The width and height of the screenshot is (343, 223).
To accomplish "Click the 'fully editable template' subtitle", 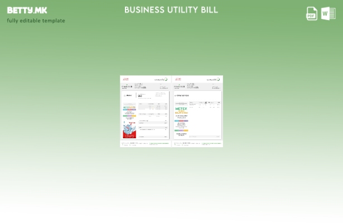I will pos(36,21).
